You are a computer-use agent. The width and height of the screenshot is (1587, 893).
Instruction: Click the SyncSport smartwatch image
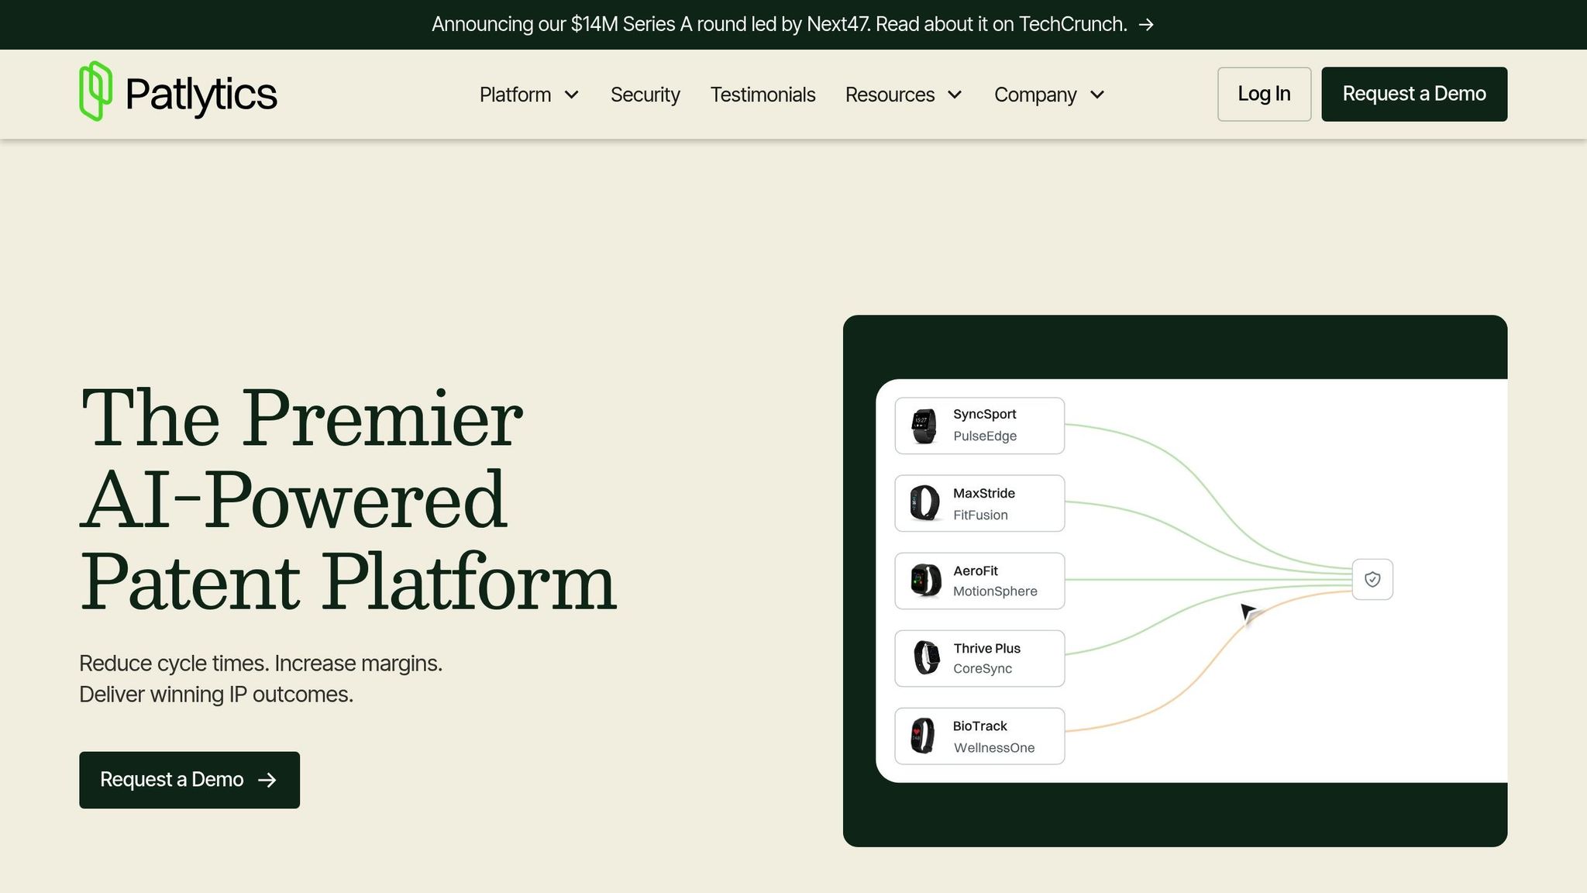[x=923, y=426]
